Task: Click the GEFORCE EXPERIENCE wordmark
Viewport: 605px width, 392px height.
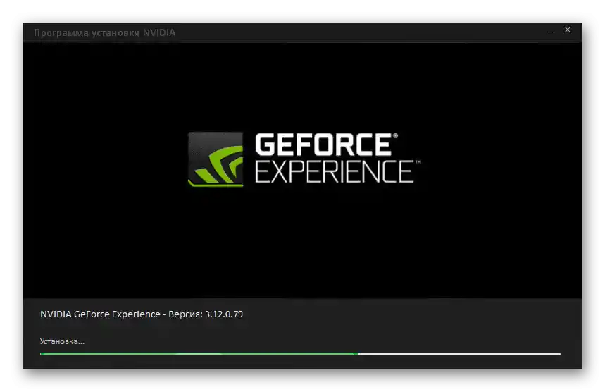Action: [x=337, y=159]
